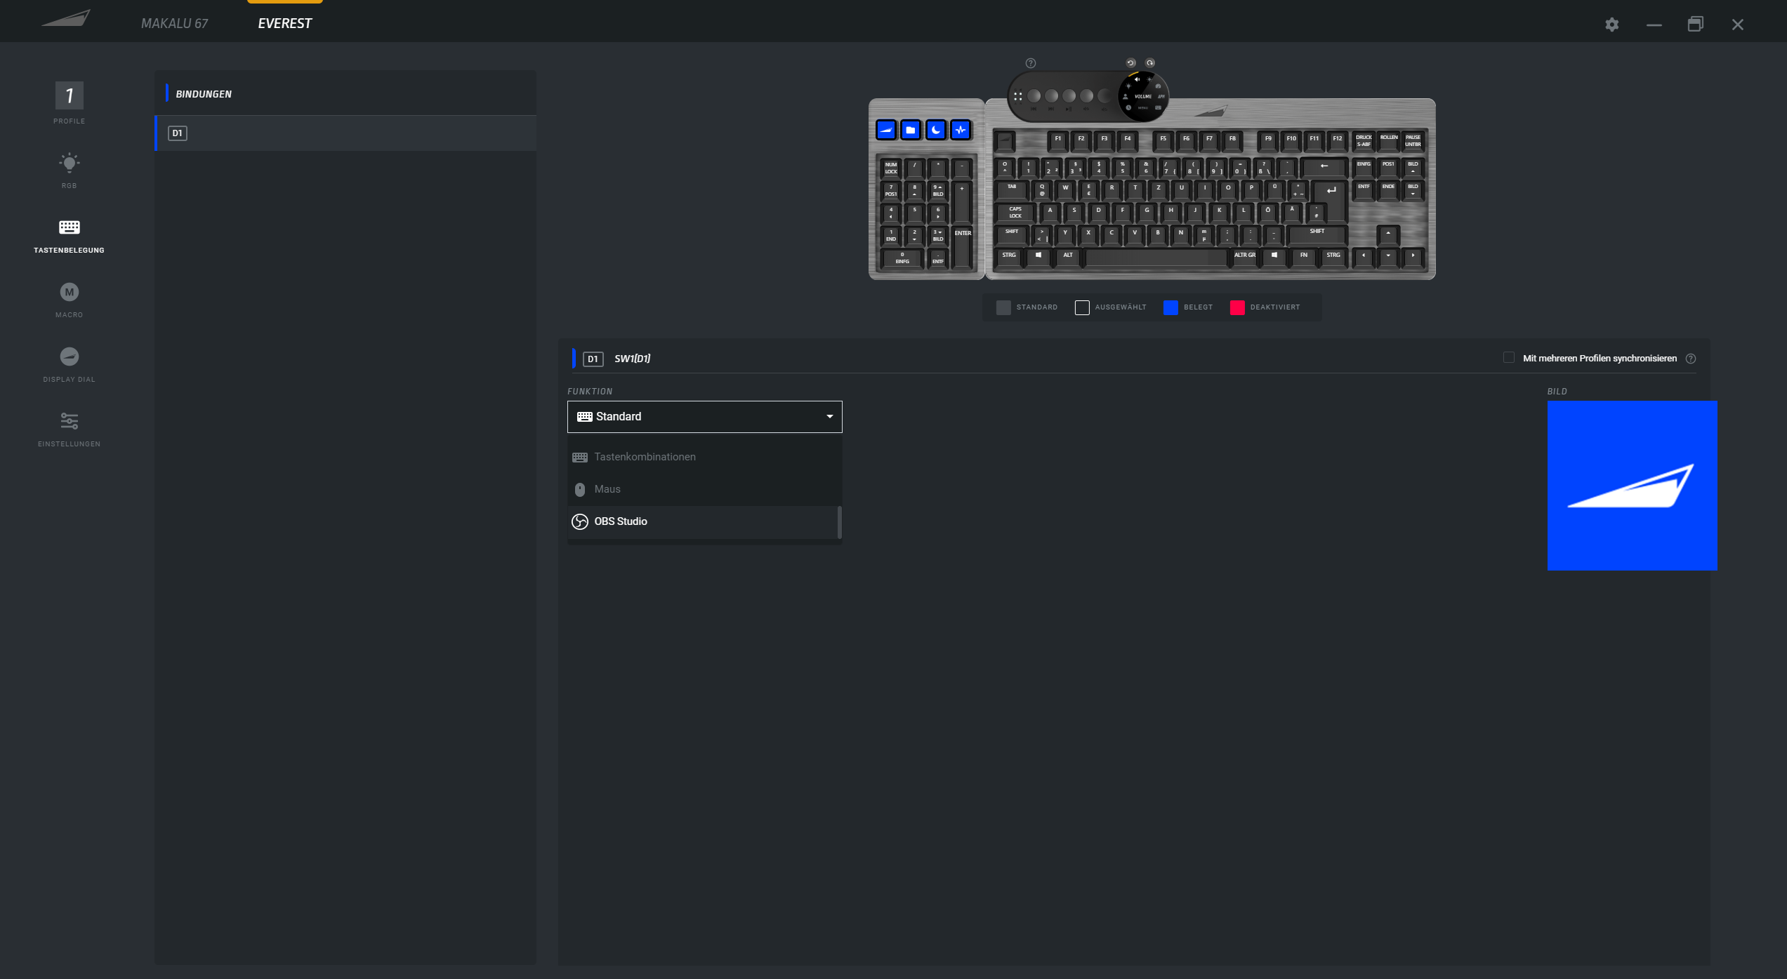
Task: Open Einstellungen in the sidebar
Action: (69, 428)
